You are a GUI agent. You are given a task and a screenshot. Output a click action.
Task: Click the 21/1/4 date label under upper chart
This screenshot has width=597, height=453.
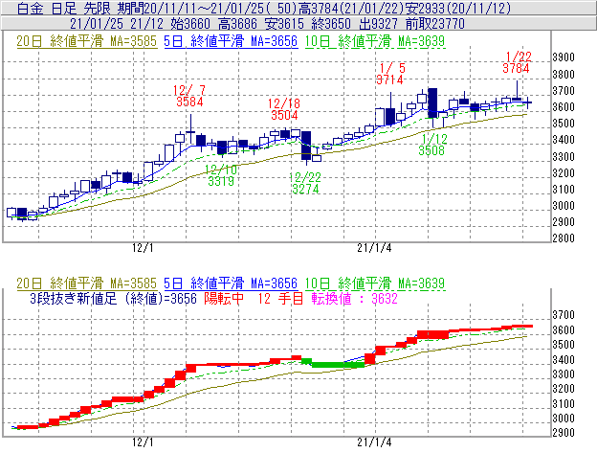pyautogui.click(x=374, y=248)
